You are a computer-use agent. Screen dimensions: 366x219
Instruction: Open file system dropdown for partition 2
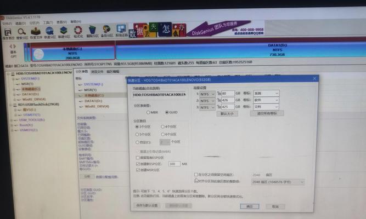point(207,101)
